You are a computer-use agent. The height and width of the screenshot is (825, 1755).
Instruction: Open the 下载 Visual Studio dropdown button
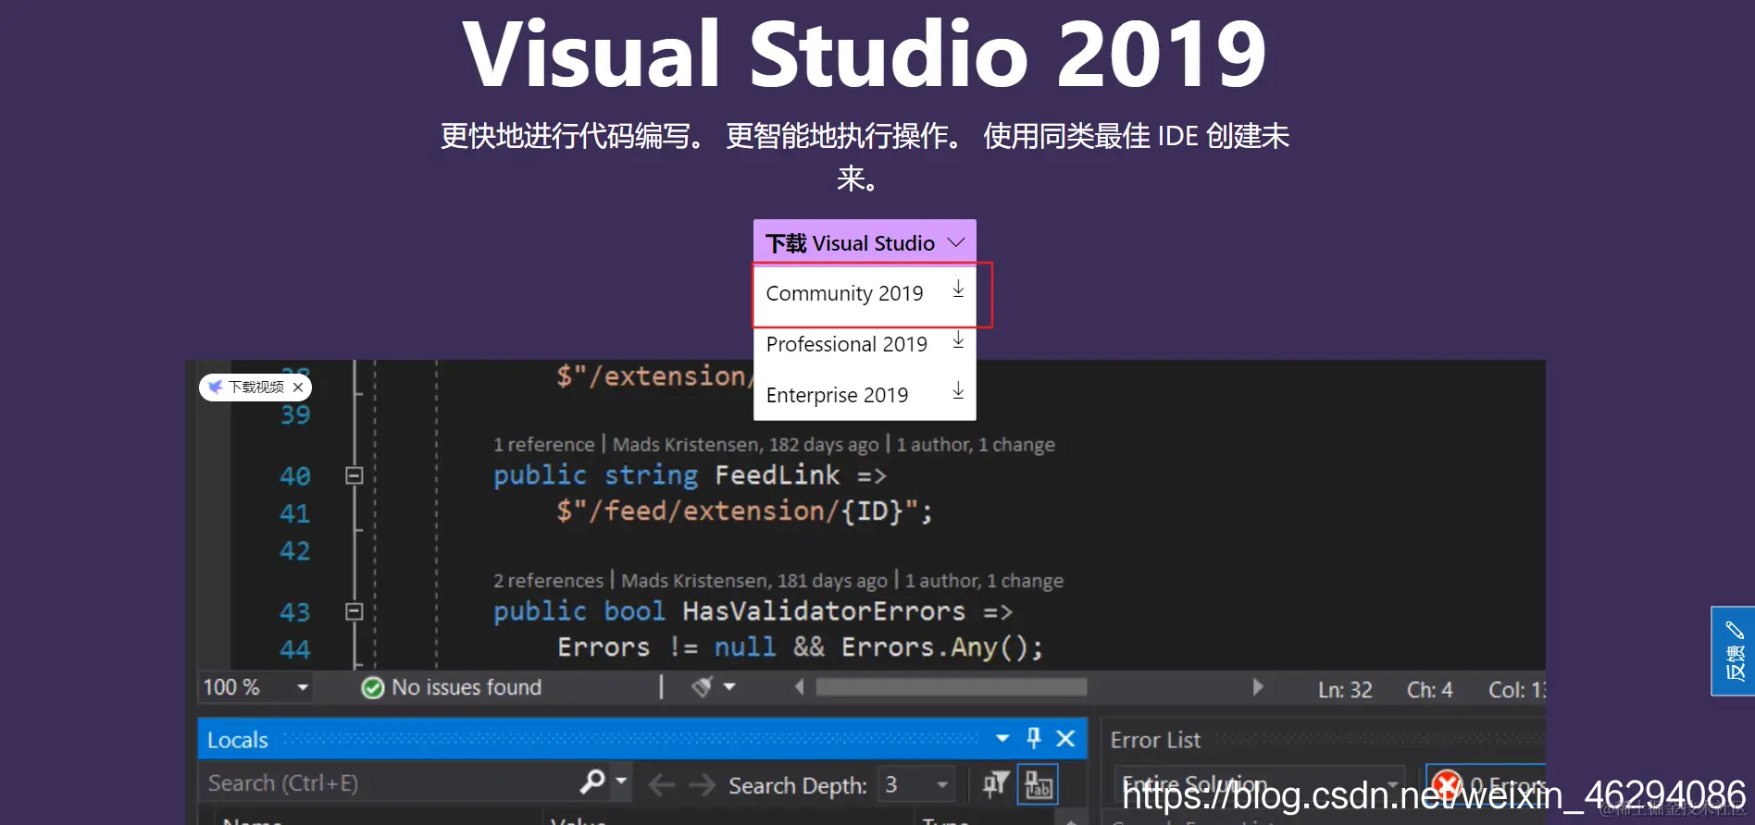click(x=865, y=242)
